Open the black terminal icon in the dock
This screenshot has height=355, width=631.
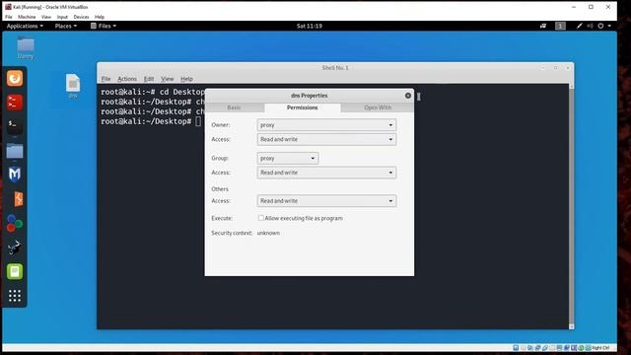[15, 126]
